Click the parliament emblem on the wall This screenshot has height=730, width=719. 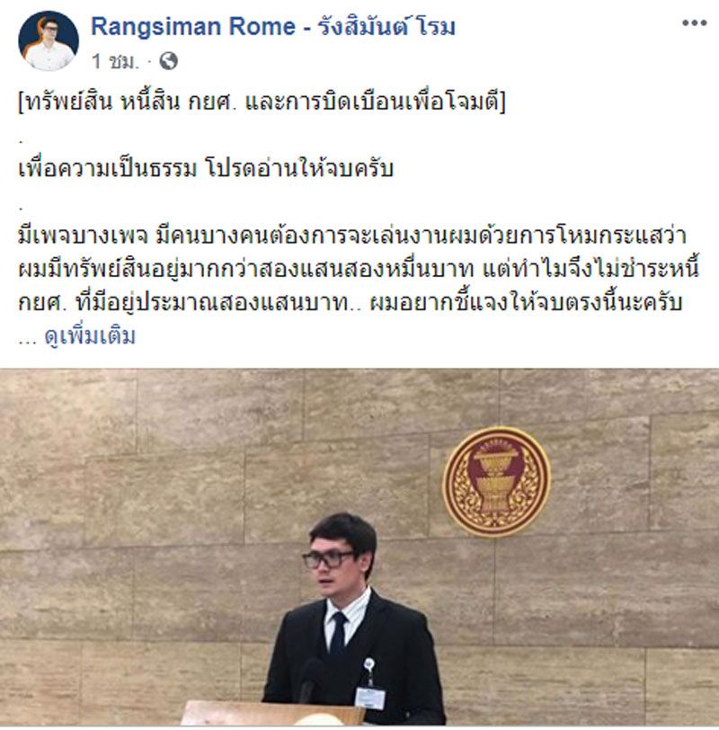coord(496,481)
